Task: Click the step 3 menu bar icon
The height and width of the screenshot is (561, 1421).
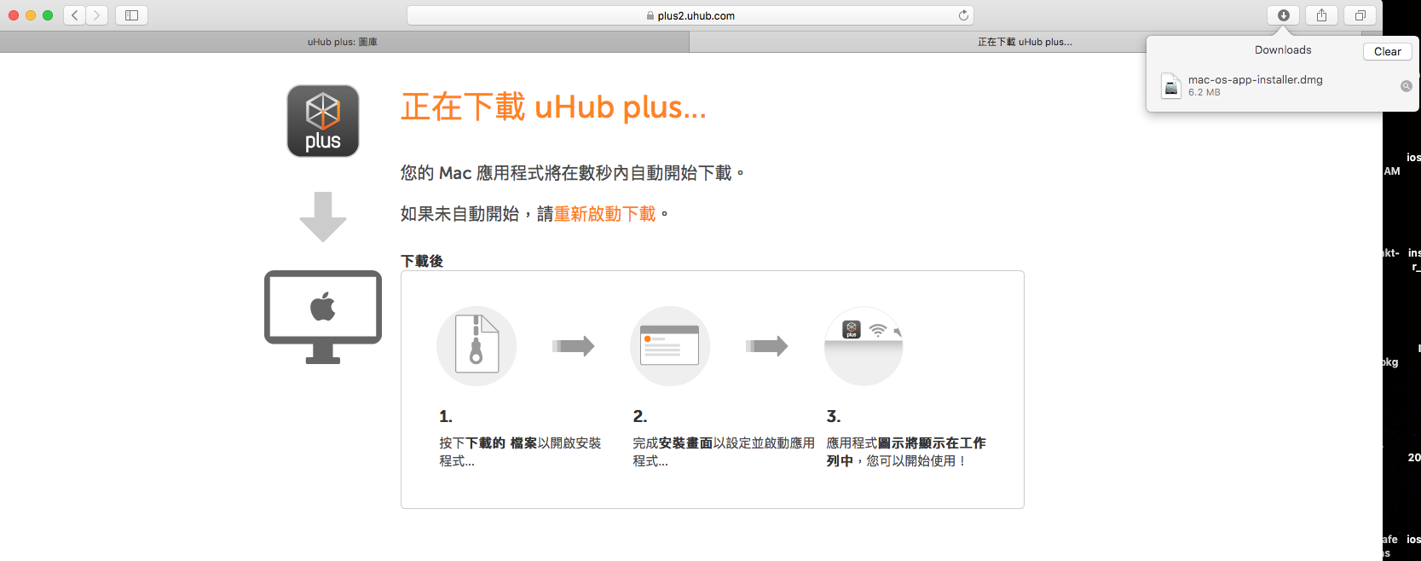Action: point(864,345)
